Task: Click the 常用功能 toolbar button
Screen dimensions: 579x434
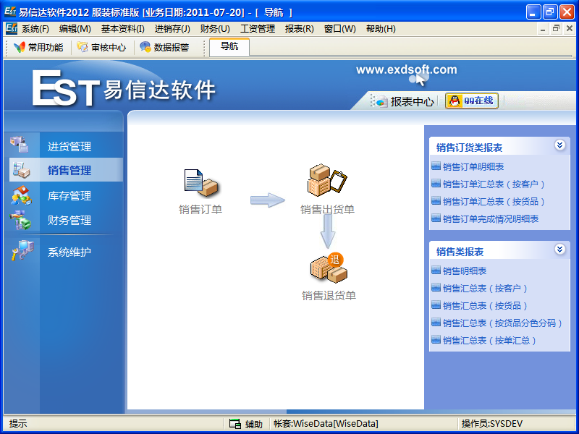Action: (x=38, y=48)
